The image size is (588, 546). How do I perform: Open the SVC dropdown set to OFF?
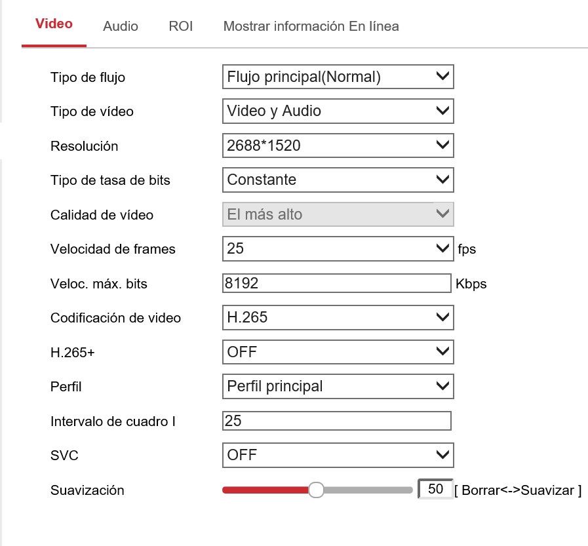pos(338,455)
